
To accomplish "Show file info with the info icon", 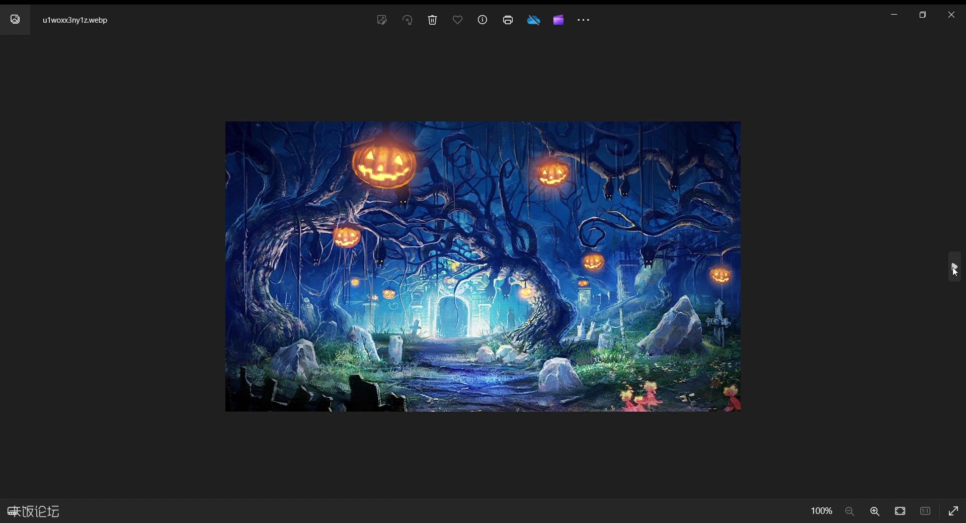I will 482,20.
